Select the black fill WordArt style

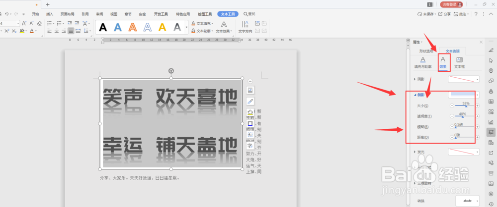pos(103,28)
